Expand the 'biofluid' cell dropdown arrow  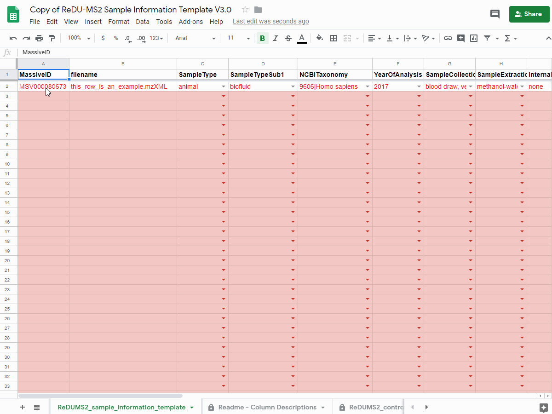[293, 86]
